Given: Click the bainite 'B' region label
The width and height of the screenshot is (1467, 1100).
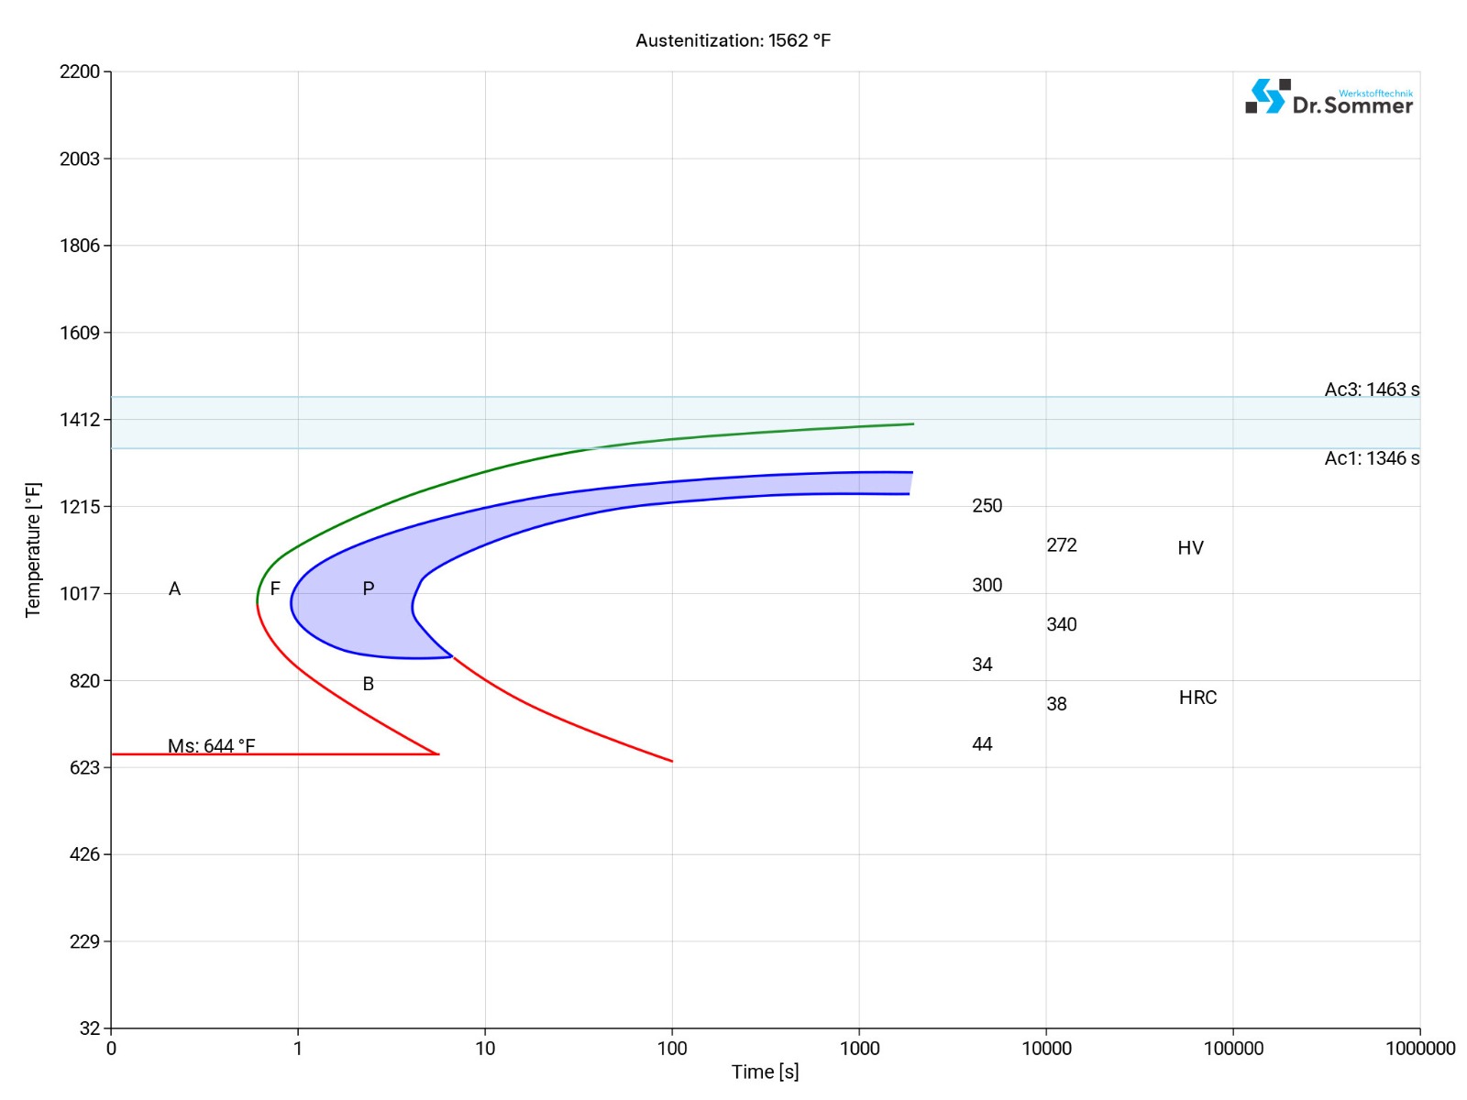Looking at the screenshot, I should (368, 684).
